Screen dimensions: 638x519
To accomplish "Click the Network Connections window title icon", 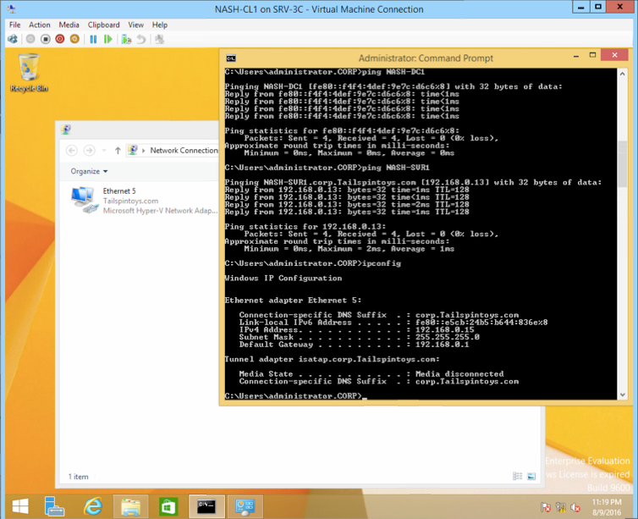I will pos(66,130).
